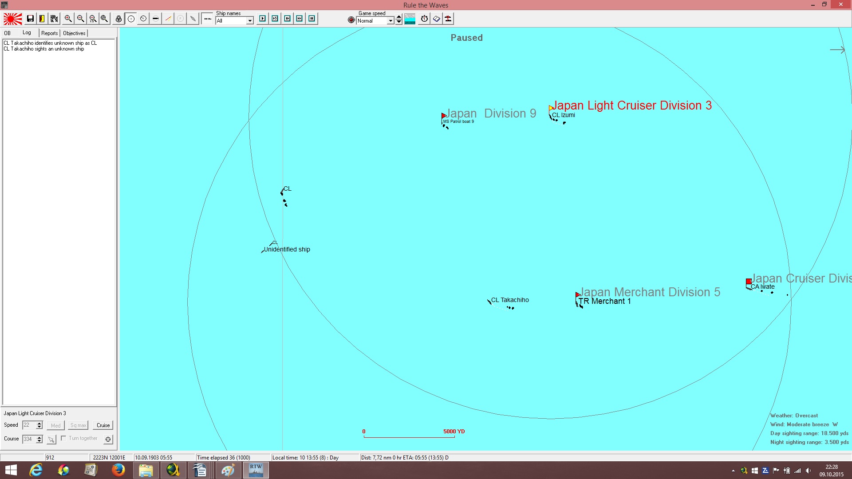Click the sea horizon view icon

coord(410,19)
